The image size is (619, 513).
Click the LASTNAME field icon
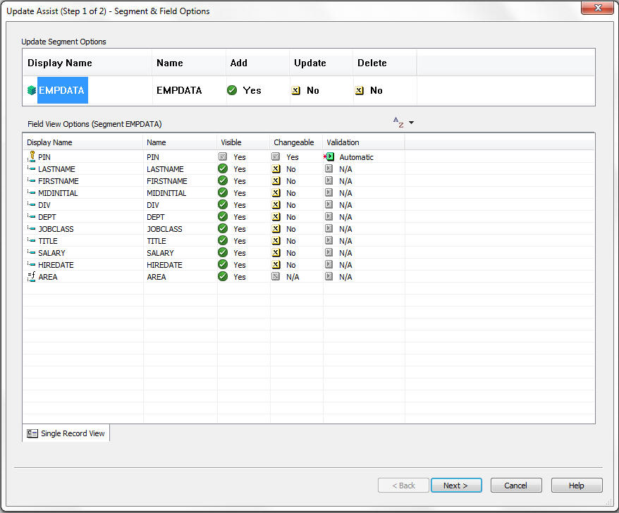pyautogui.click(x=31, y=169)
